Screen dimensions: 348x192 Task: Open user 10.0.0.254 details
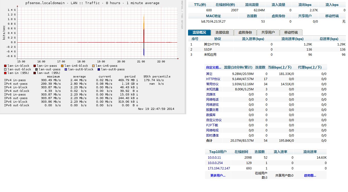(215, 163)
